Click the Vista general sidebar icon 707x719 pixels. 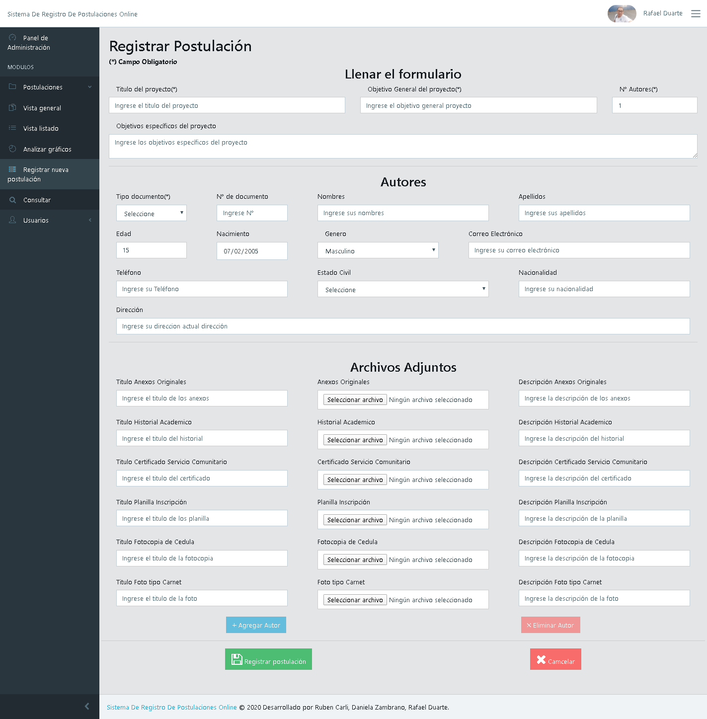12,108
